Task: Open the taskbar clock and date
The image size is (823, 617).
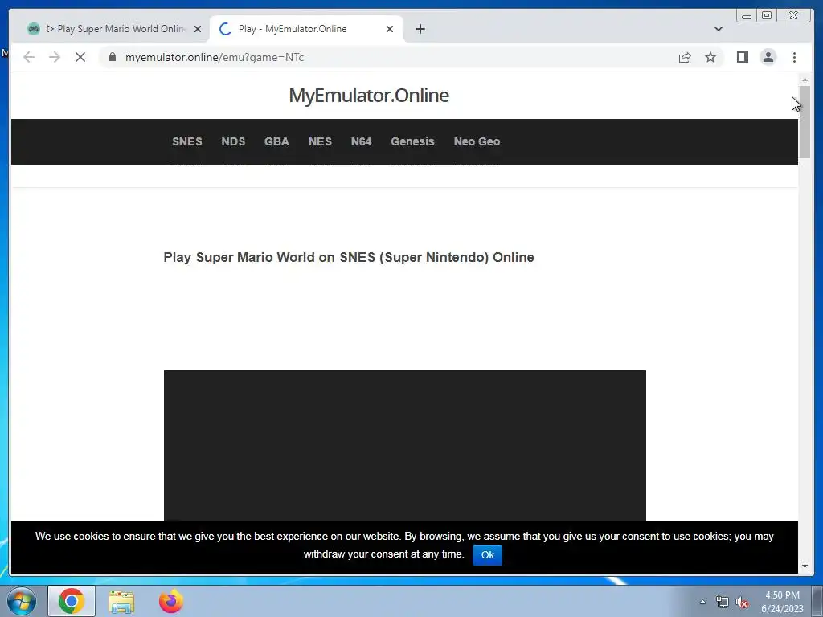Action: click(782, 602)
